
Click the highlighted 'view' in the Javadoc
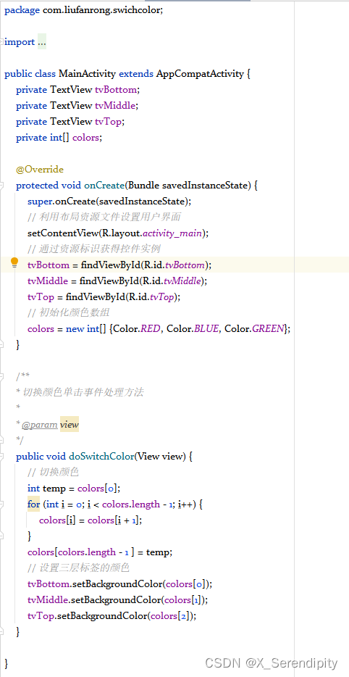click(70, 425)
